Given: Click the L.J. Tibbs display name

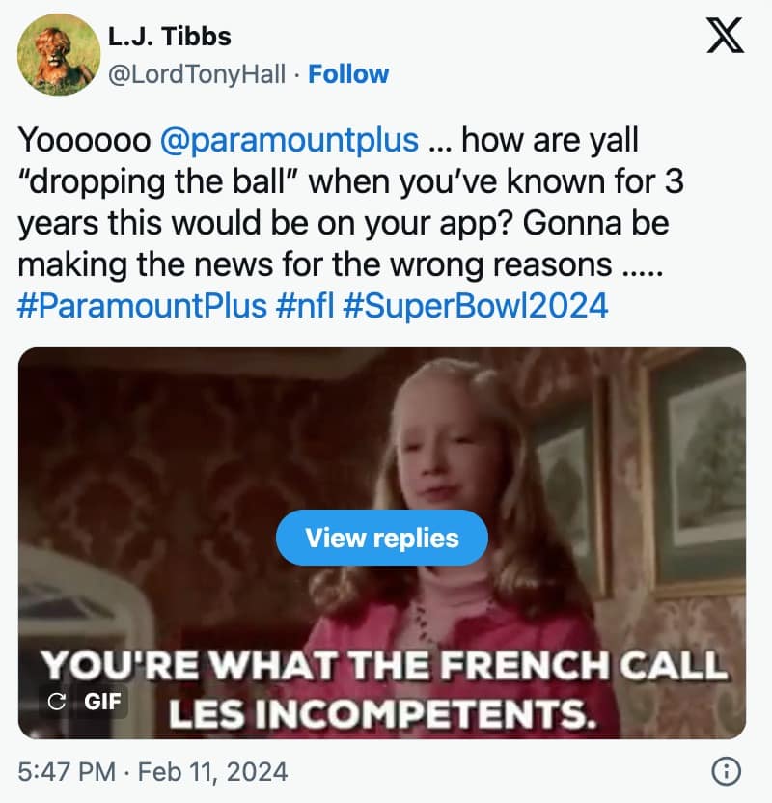Looking at the screenshot, I should click(x=170, y=37).
